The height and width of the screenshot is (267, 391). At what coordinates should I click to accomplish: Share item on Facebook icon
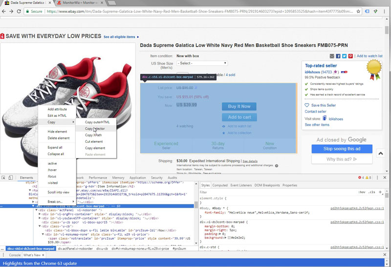click(x=338, y=56)
